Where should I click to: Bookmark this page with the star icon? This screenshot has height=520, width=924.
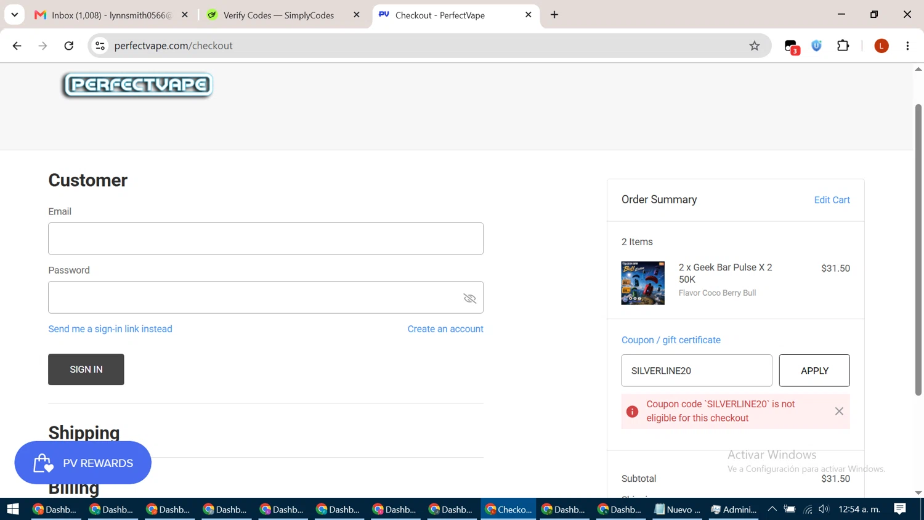(x=754, y=46)
